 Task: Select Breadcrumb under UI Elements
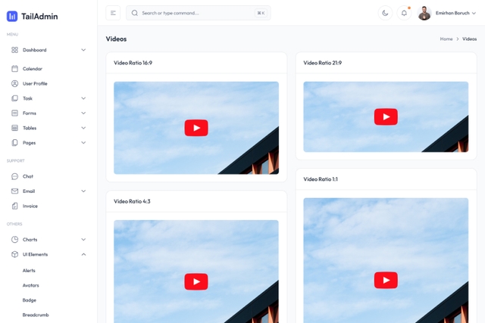(36, 315)
